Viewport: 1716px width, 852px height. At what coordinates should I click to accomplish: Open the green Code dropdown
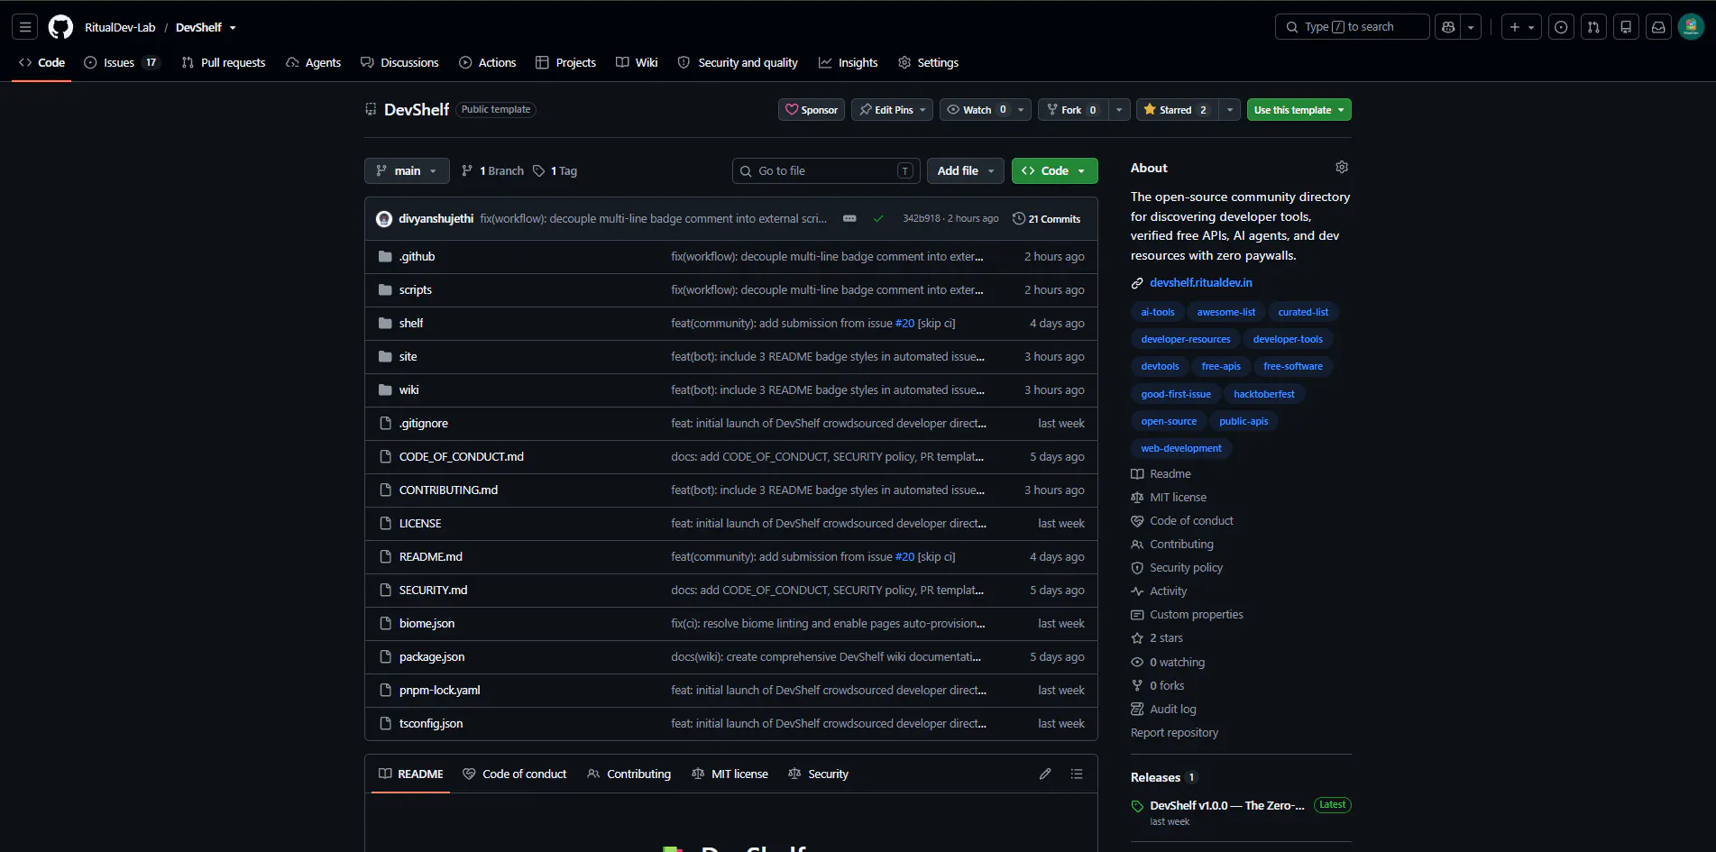coord(1054,170)
